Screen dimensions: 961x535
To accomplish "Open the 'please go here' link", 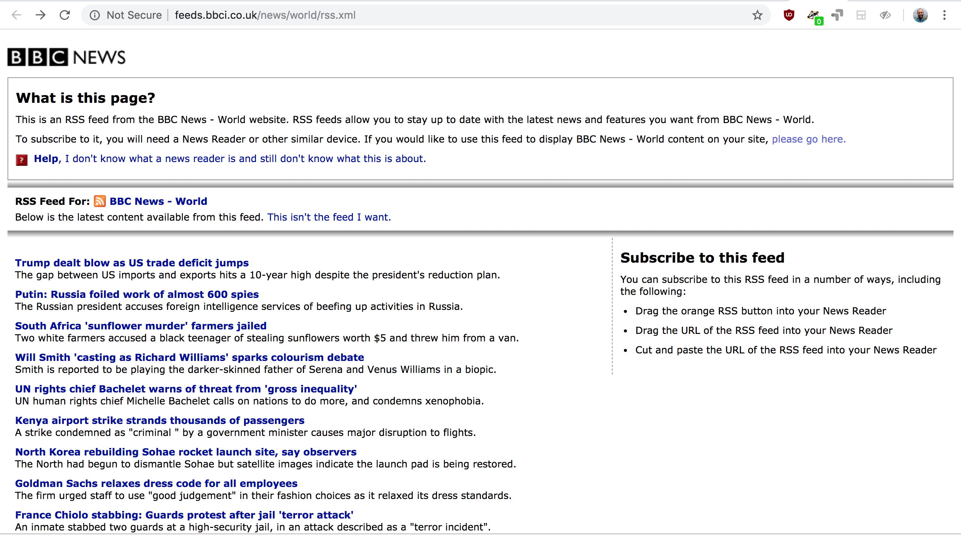I will tap(809, 139).
